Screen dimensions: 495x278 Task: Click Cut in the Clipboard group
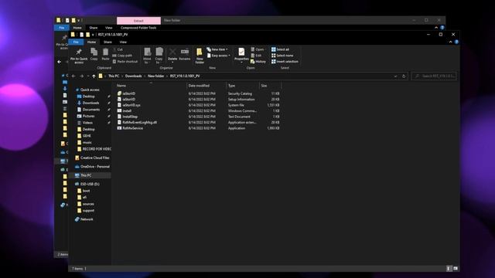tap(118, 49)
